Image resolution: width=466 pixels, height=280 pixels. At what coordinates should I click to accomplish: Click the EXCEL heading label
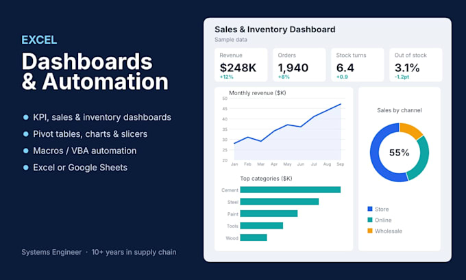click(x=39, y=40)
